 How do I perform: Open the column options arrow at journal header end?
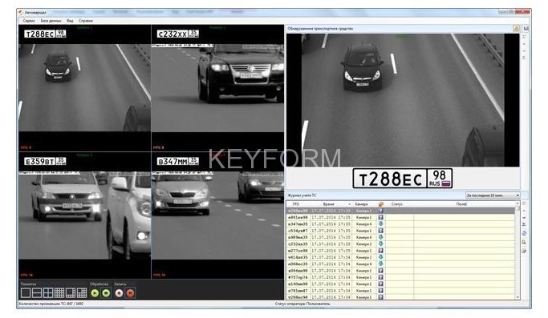518,203
